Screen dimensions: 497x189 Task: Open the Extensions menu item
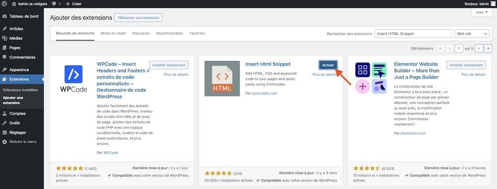(x=19, y=79)
